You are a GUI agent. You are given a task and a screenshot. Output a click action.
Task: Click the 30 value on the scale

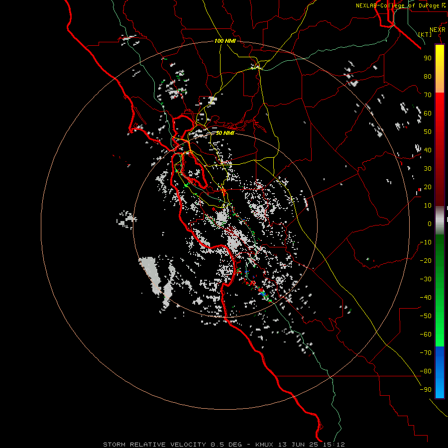(428, 169)
